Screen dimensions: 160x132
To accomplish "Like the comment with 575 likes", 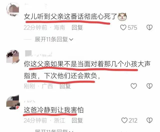I will pyautogui.click(x=123, y=27).
